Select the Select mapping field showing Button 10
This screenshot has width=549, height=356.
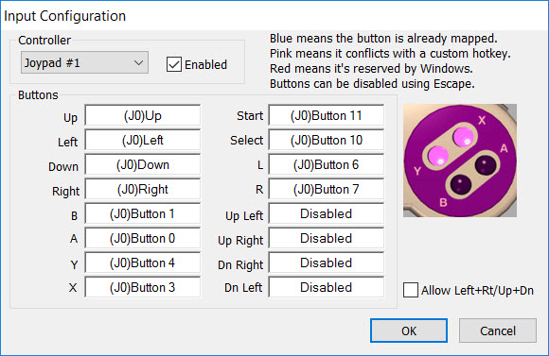click(326, 140)
